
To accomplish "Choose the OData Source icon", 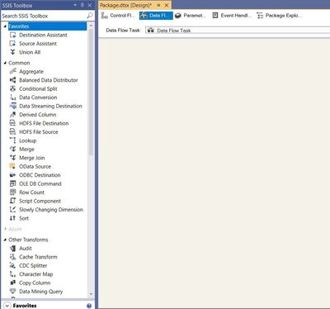I will (x=12, y=166).
